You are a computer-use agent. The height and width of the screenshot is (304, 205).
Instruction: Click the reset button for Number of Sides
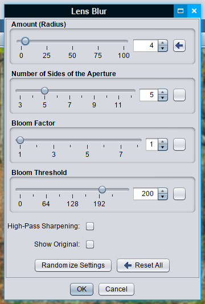pos(179,95)
